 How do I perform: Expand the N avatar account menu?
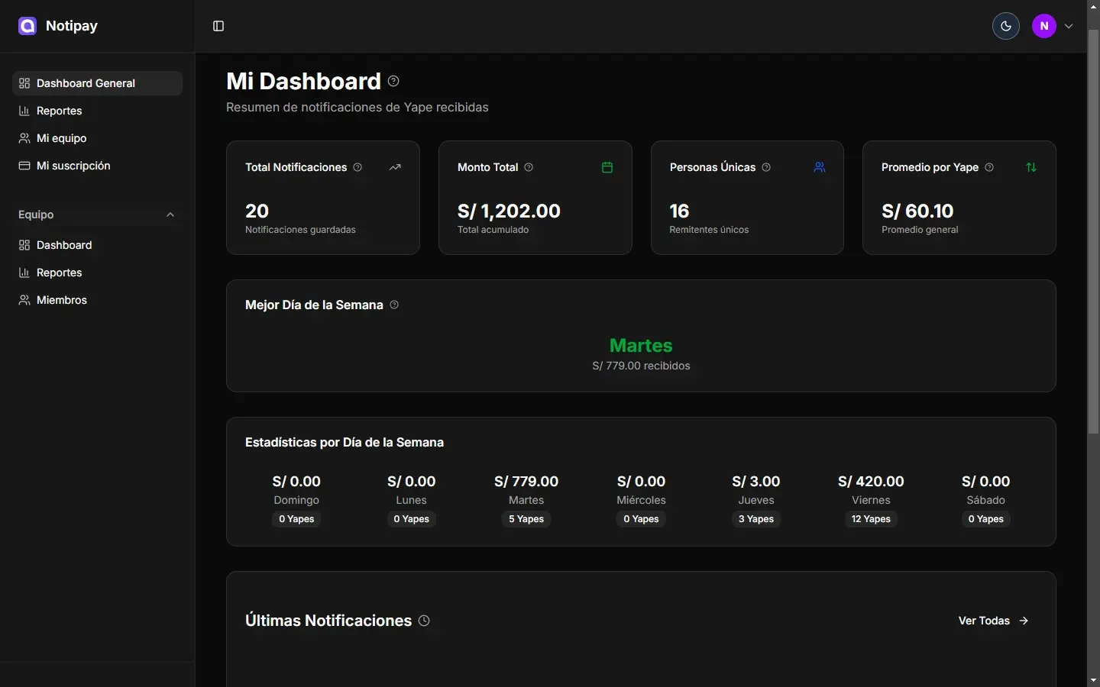point(1043,26)
